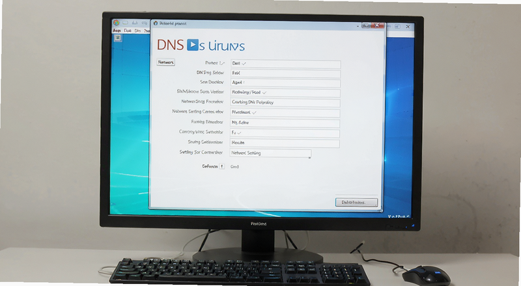Open the dropdown showing 'Rodwiny/Food'
The width and height of the screenshot is (521, 286).
pos(285,92)
